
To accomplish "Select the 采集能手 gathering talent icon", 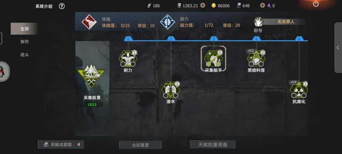I will pos(213,58).
